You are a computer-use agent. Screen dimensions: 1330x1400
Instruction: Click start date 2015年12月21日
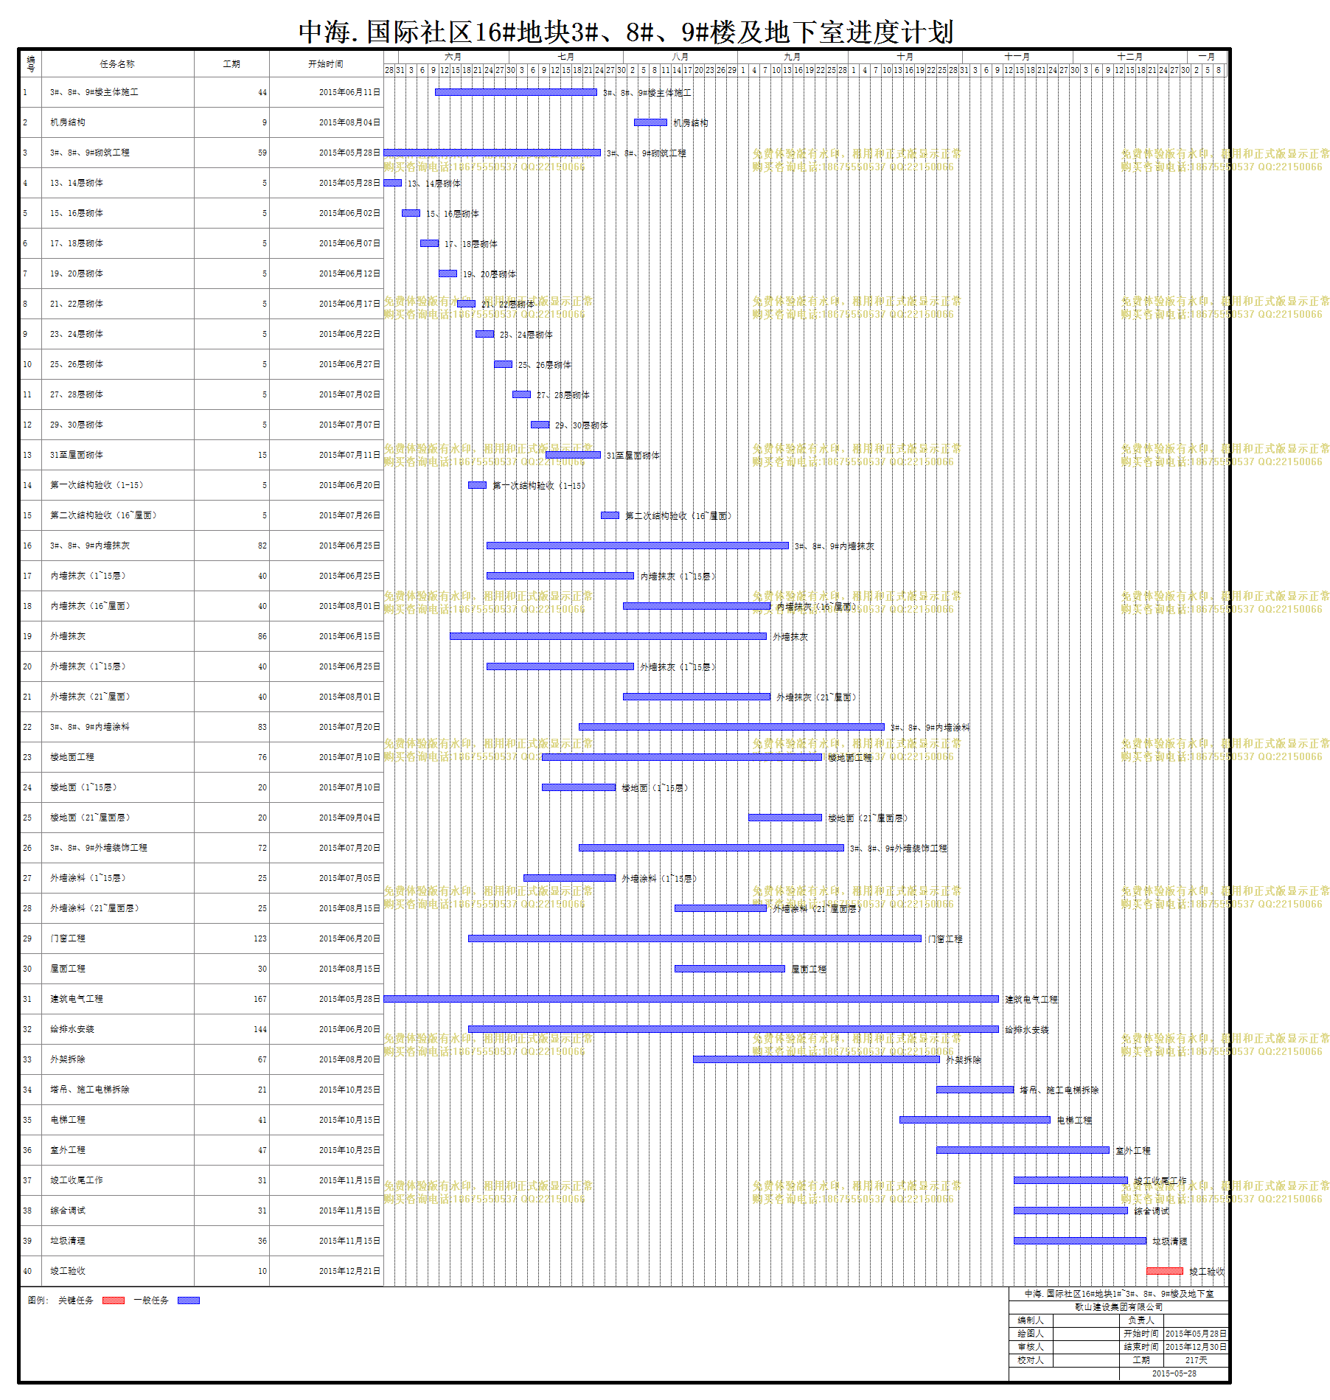tap(349, 1271)
